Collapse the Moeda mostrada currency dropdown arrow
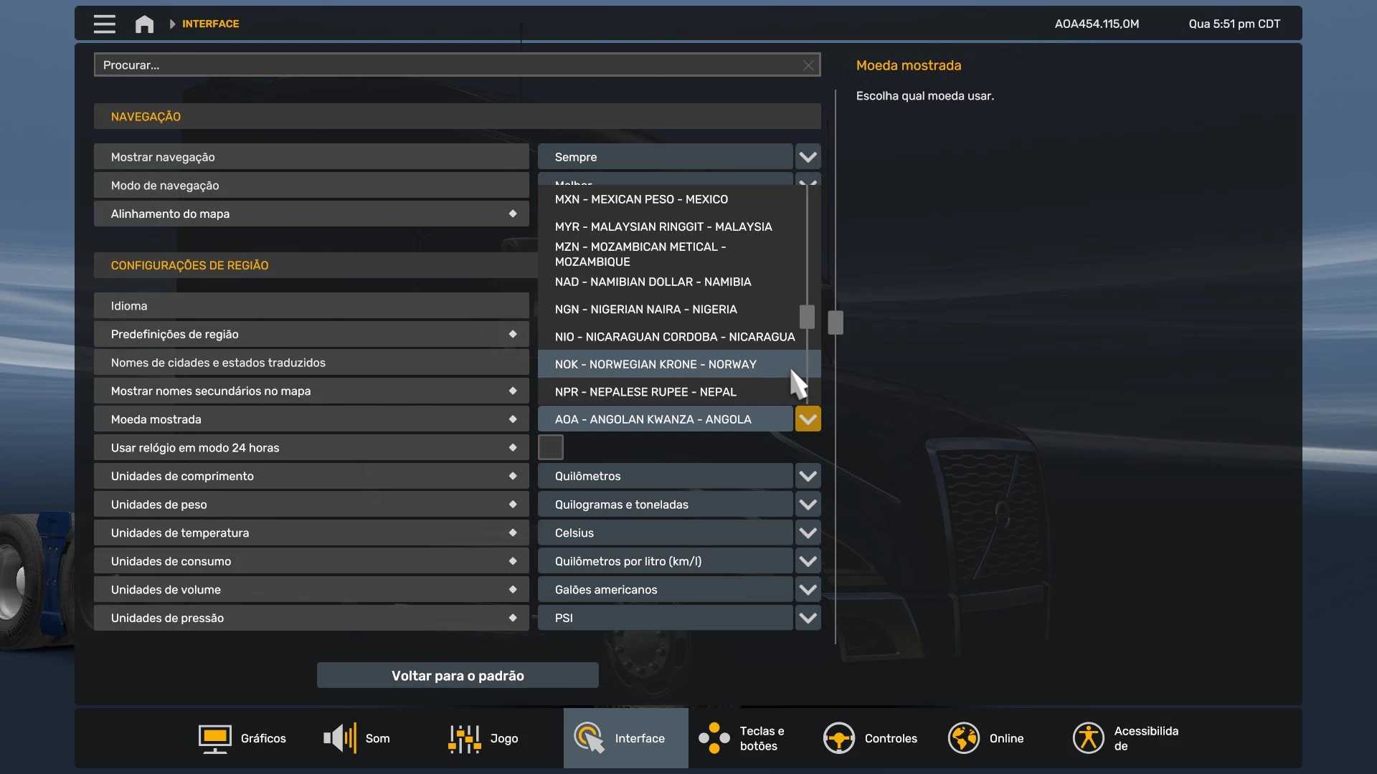1377x774 pixels. 808,419
